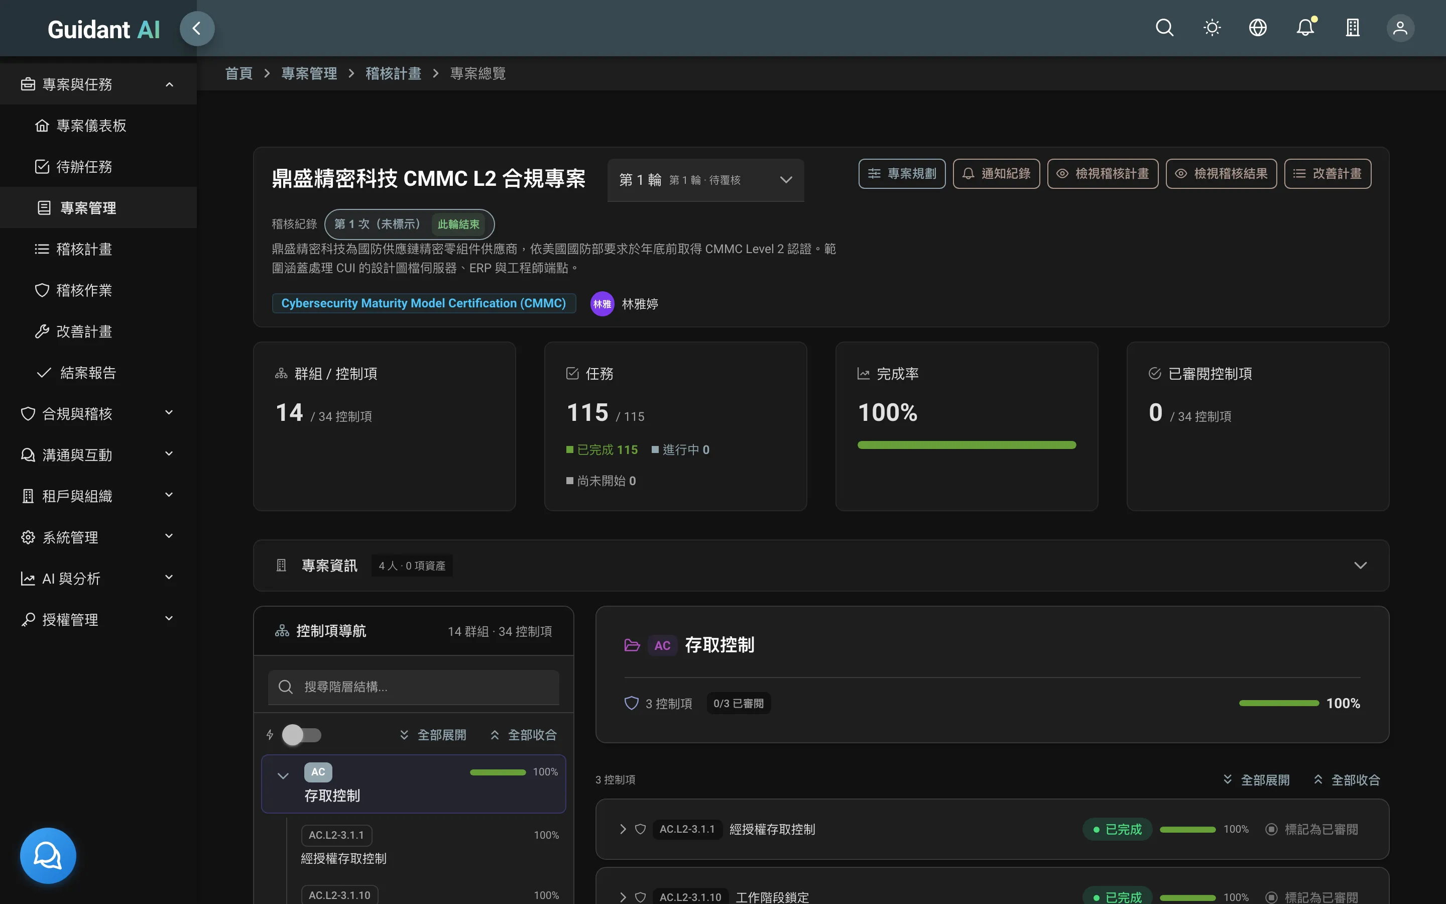Click the 專案資訊 building icon
Image resolution: width=1446 pixels, height=904 pixels.
pos(281,566)
